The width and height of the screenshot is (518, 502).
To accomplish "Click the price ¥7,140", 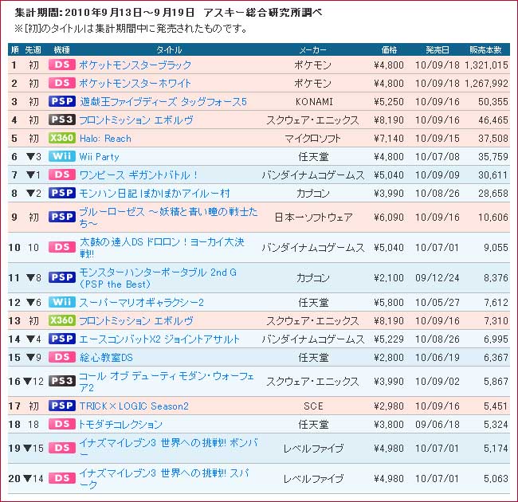I will click(x=389, y=139).
